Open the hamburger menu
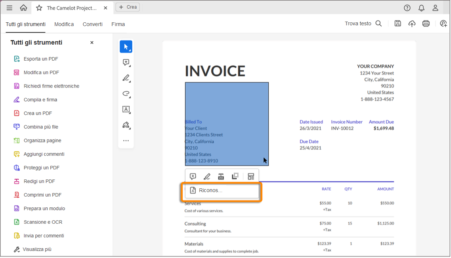Image resolution: width=451 pixels, height=258 pixels. (x=9, y=7)
